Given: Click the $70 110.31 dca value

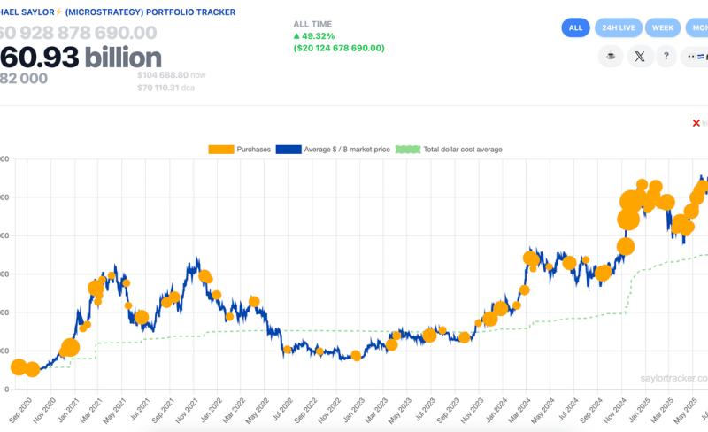Looking at the screenshot, I should (165, 88).
